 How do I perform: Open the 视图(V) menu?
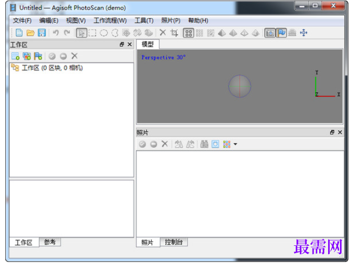(x=76, y=21)
